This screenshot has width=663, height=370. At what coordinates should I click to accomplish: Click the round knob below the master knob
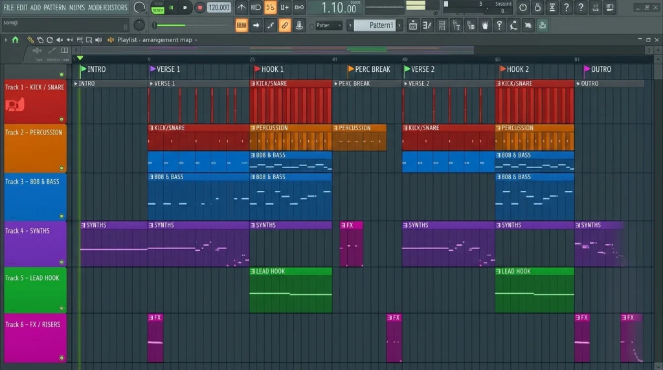[139, 25]
